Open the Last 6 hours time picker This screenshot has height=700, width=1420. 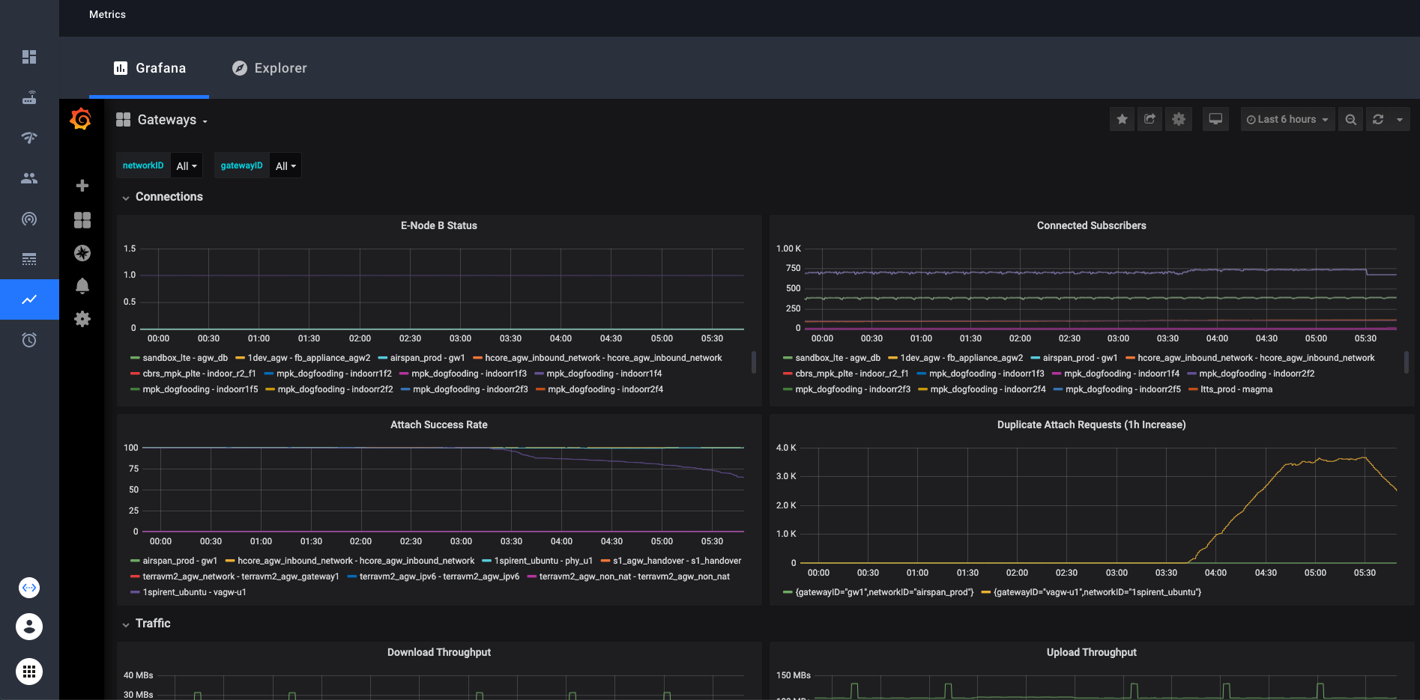[x=1287, y=118]
